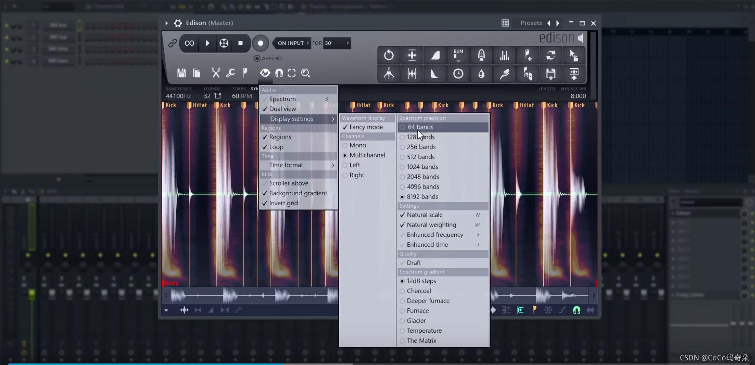This screenshot has width=755, height=365.
Task: Click the loop tuner arrows tool
Action: point(551,56)
